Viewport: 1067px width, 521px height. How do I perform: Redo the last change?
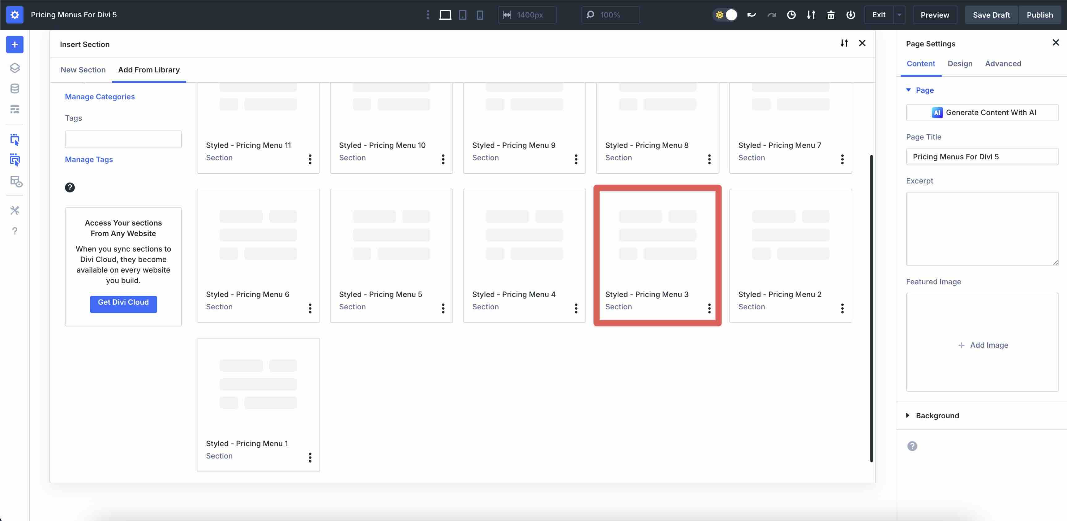[x=771, y=15]
